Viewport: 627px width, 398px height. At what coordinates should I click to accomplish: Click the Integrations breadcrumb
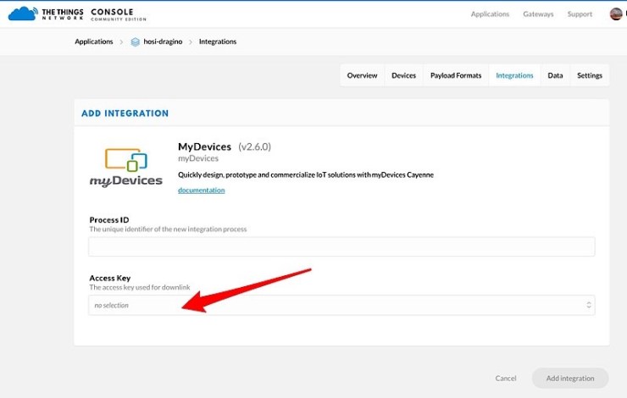[x=218, y=41]
